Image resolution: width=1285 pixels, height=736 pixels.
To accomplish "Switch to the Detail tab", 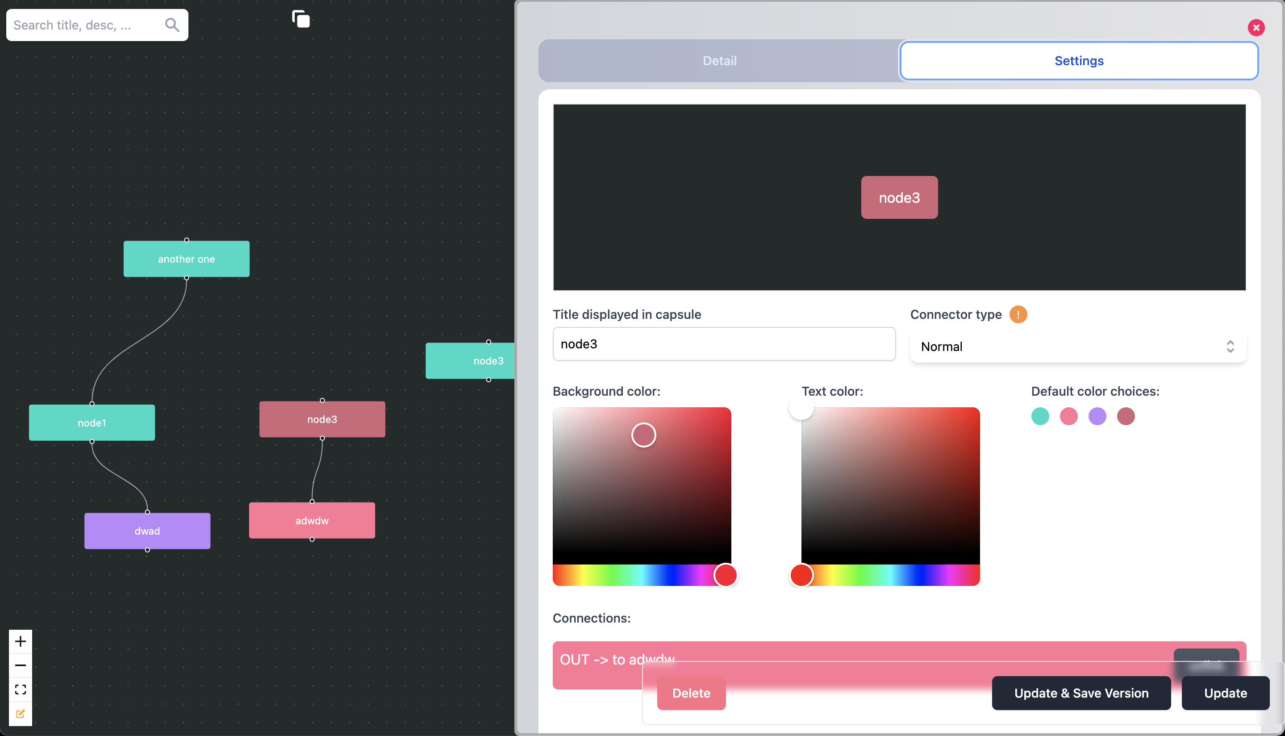I will [719, 61].
